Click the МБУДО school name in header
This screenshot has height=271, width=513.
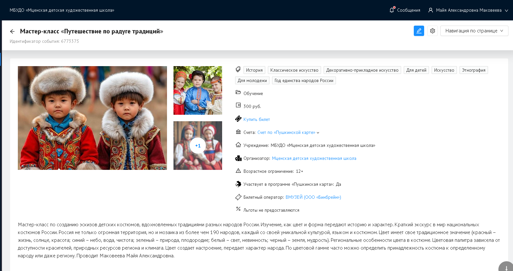coord(62,10)
